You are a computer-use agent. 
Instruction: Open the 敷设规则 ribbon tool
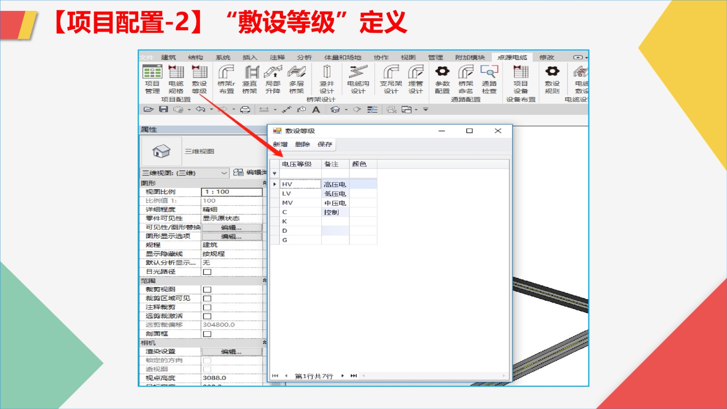[552, 79]
